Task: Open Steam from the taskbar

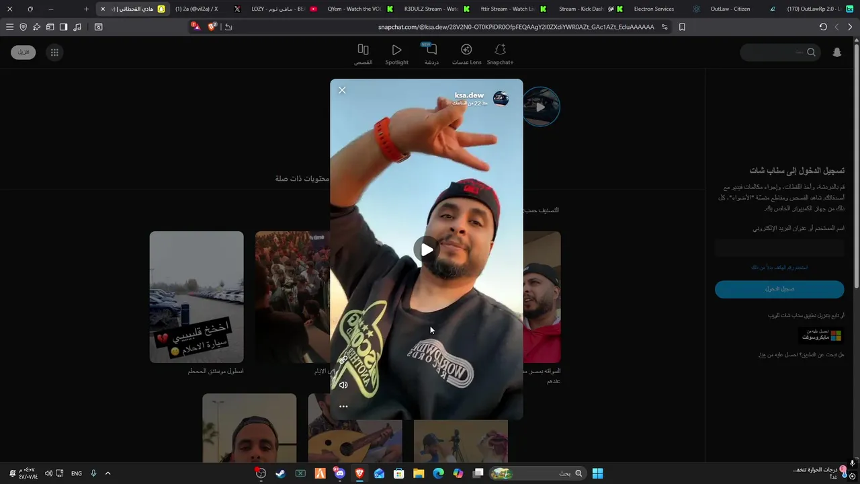Action: click(280, 473)
